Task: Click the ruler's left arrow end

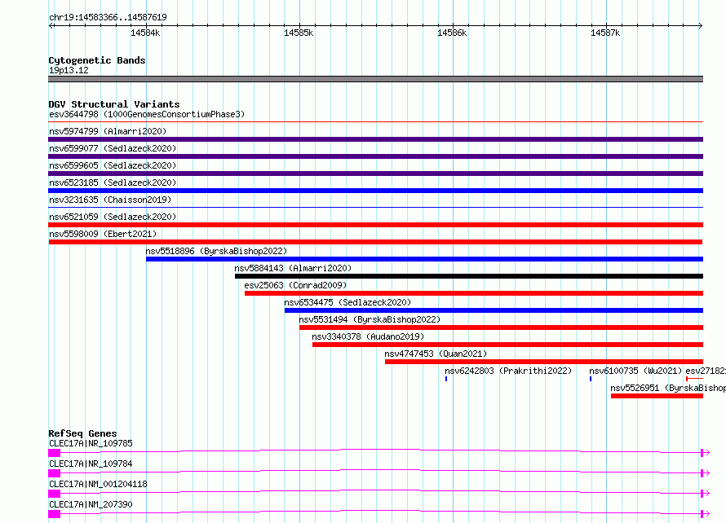Action: click(51, 25)
